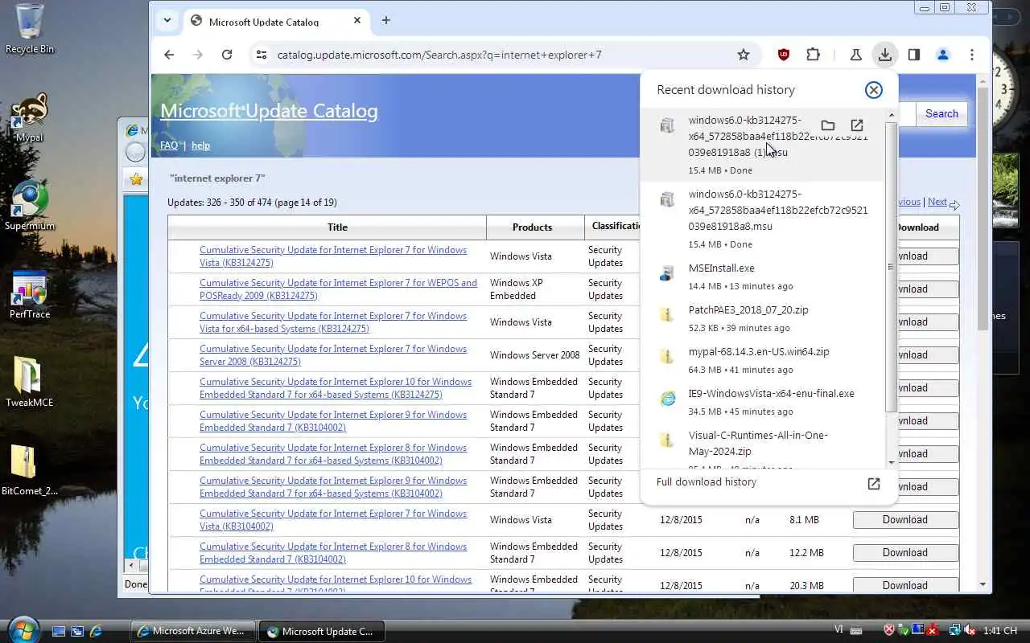Screen dimensions: 1030x643
Task: Select second windows6.0-kb3124275 .msu download entry
Action: 763,219
